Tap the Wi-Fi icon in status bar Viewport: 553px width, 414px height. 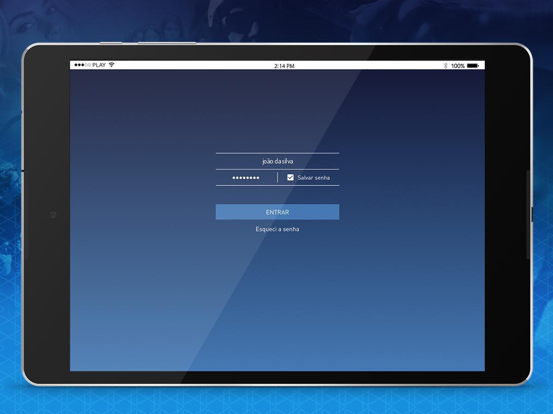coord(112,65)
